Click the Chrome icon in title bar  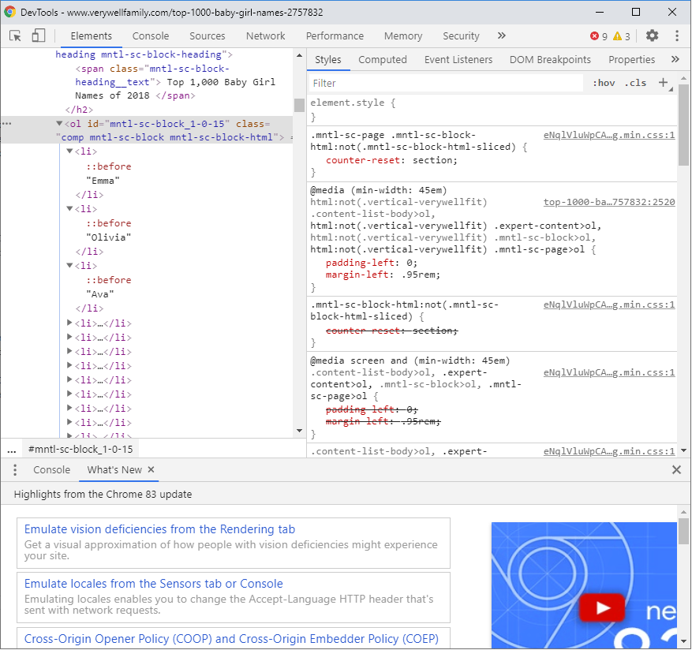pyautogui.click(x=9, y=12)
